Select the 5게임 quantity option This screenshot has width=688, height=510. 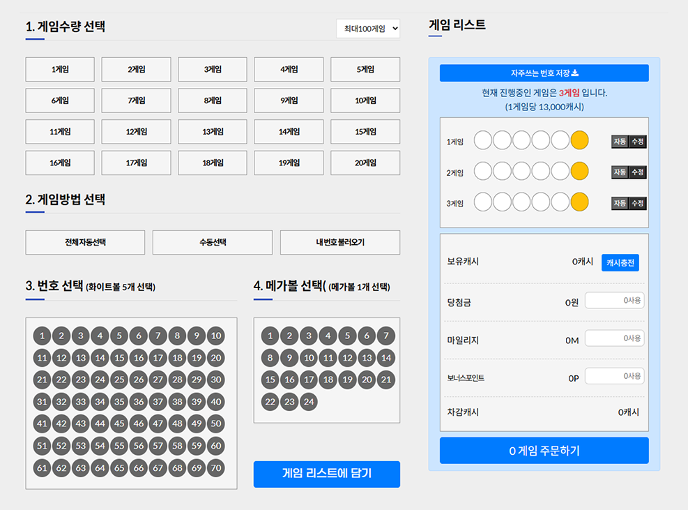(365, 70)
